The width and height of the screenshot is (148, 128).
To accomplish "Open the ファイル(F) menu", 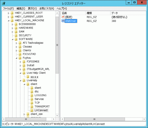I will coord(8,8).
